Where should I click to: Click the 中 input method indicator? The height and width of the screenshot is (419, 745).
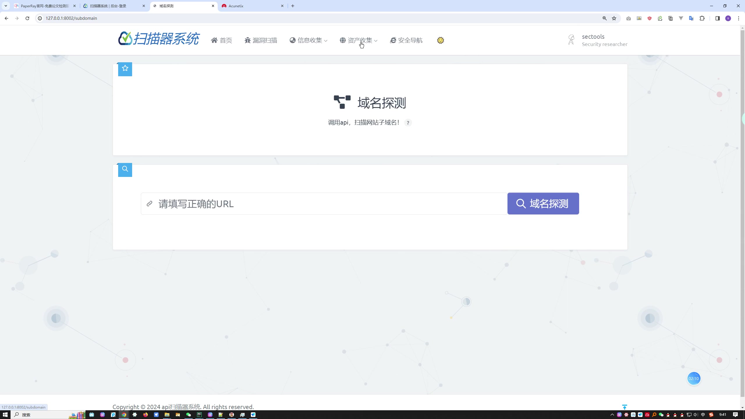(703, 415)
